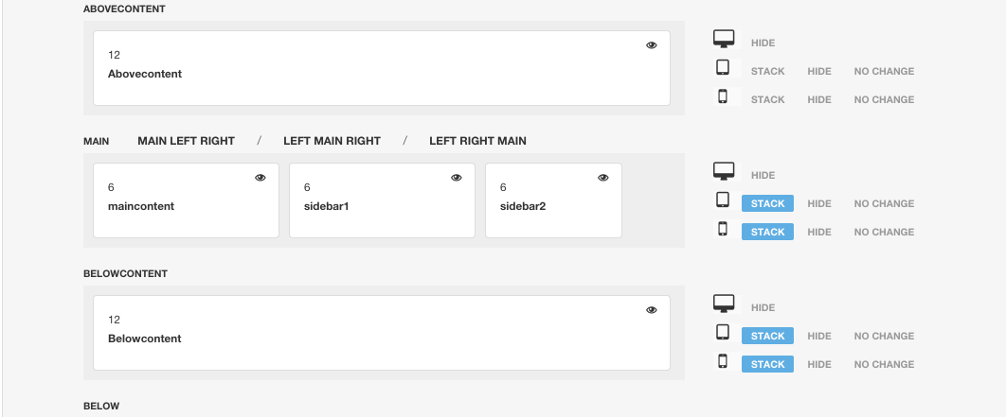The height and width of the screenshot is (417, 1006).
Task: Select MAIN LEFT RIGHT layout option
Action: click(x=186, y=141)
